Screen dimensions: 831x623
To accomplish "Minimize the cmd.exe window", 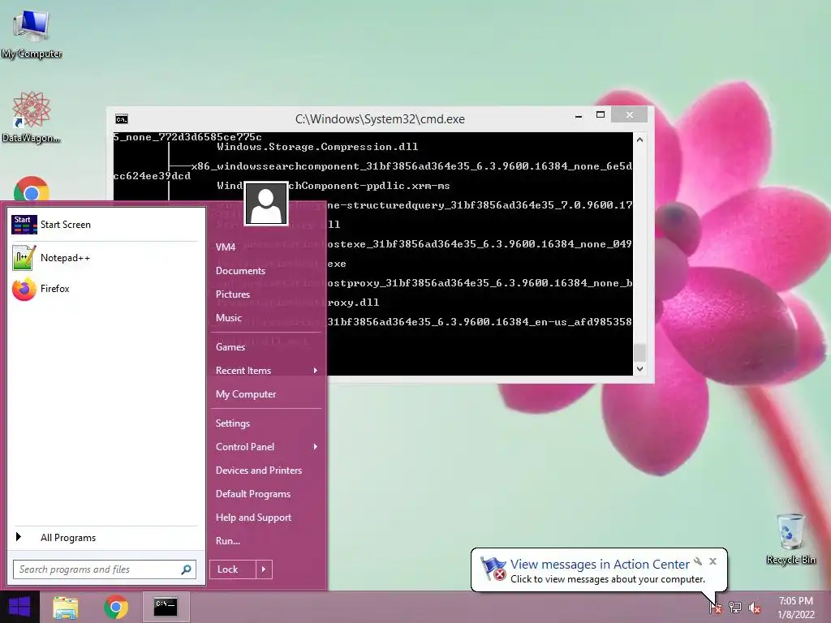I will coord(579,115).
